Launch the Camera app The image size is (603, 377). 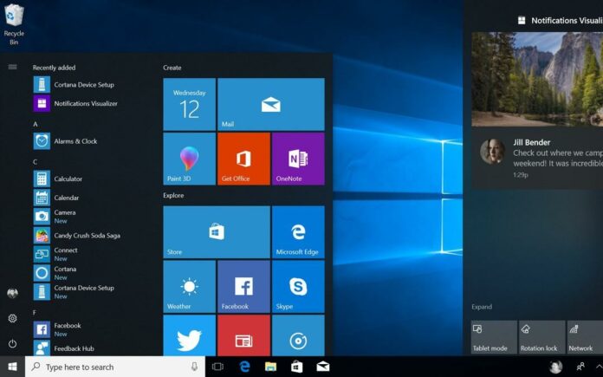(55, 217)
